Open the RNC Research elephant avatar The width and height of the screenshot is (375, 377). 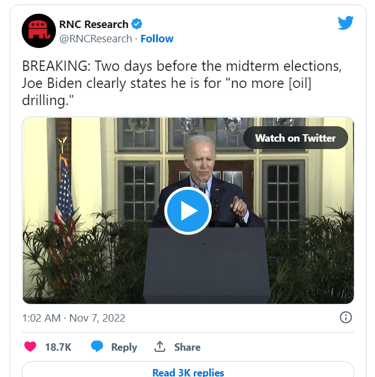(39, 31)
